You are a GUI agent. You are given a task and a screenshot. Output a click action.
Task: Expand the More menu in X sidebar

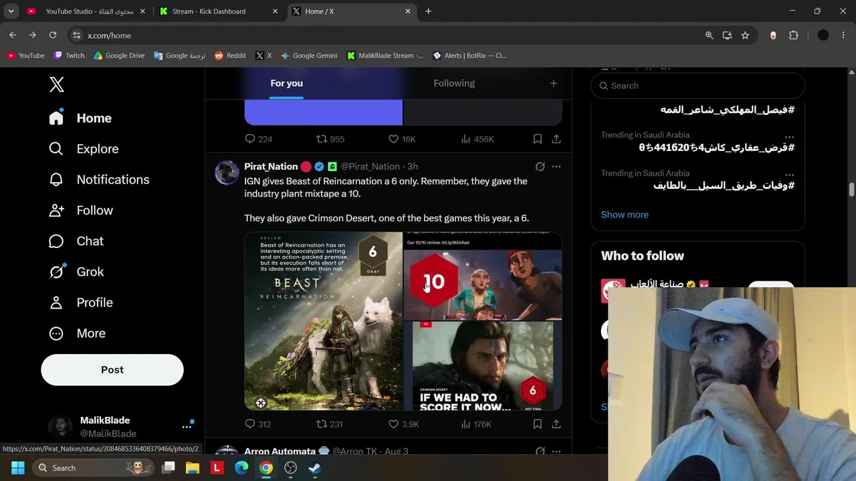[77, 333]
